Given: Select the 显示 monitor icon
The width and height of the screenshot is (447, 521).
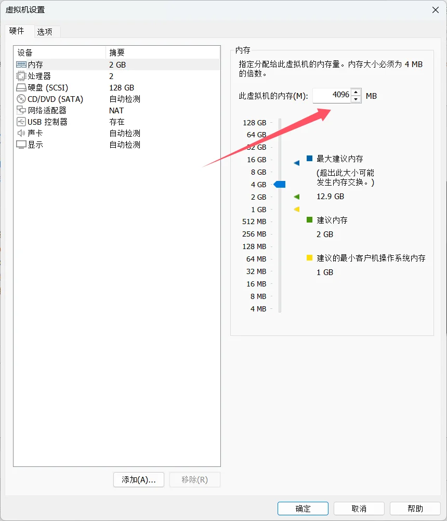Looking at the screenshot, I should point(21,145).
